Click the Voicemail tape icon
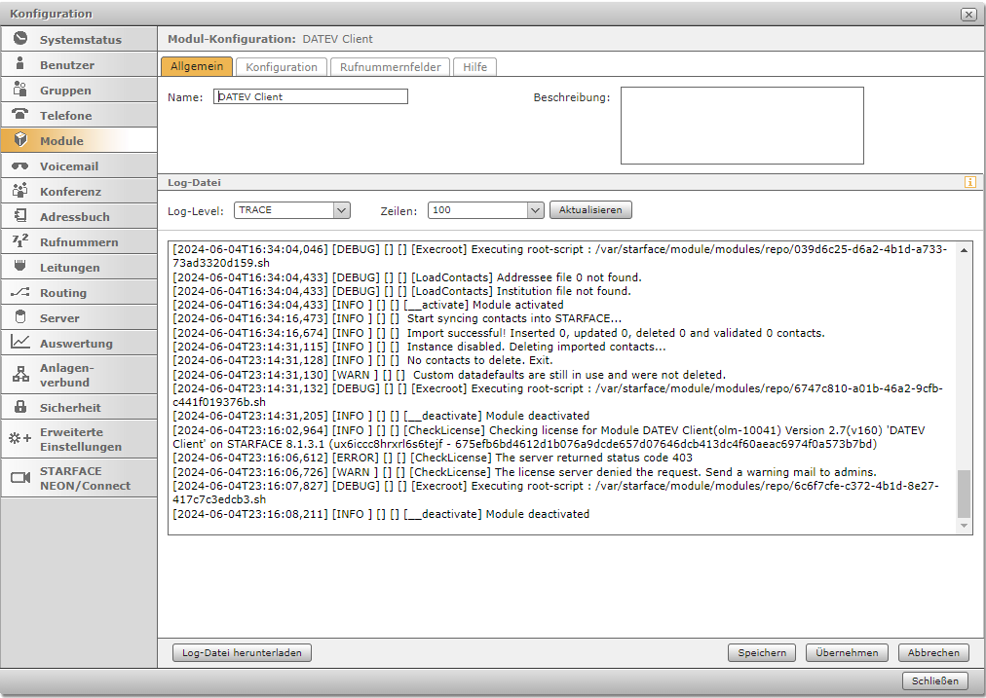Viewport: 986px width, 698px height. point(20,165)
